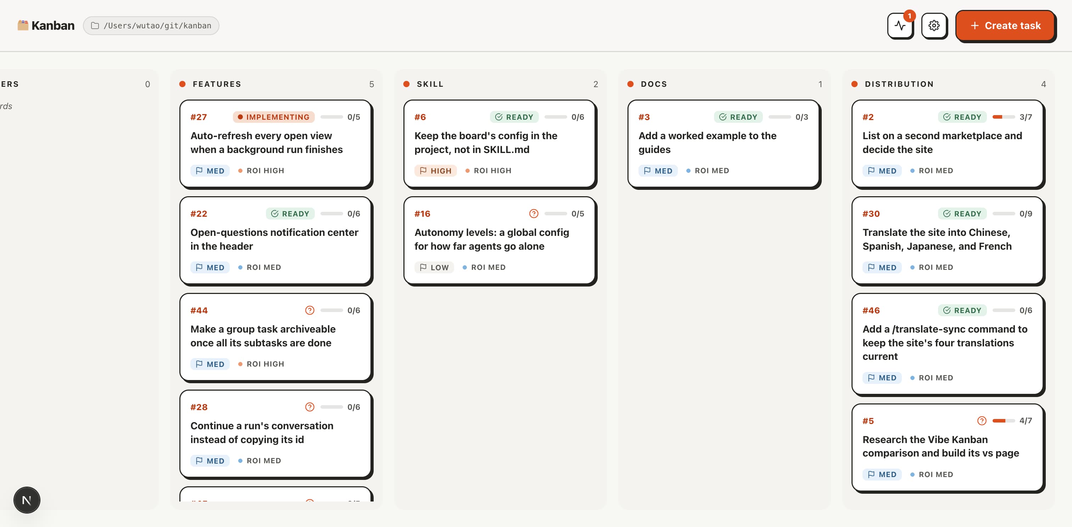Click the IMPLEMENTING status badge on card #27

point(274,117)
